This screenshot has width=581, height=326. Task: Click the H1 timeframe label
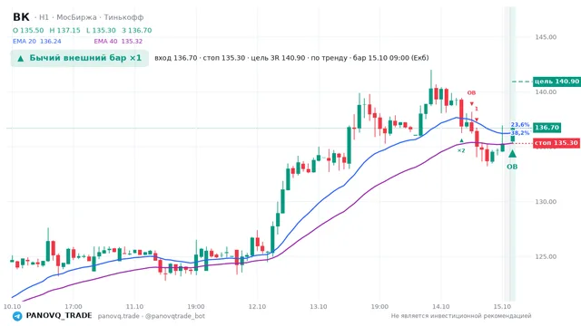click(44, 17)
